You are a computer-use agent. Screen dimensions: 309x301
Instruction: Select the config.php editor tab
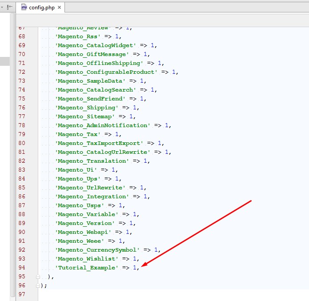pyautogui.click(x=40, y=8)
